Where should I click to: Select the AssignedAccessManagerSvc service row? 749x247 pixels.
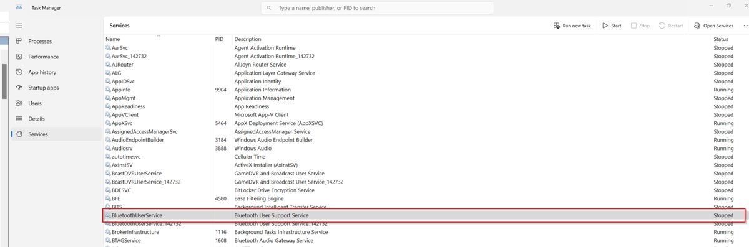426,132
